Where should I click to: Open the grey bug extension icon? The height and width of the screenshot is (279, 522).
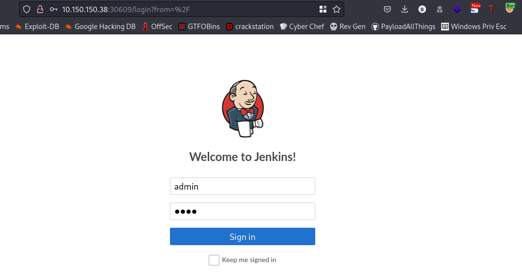440,9
